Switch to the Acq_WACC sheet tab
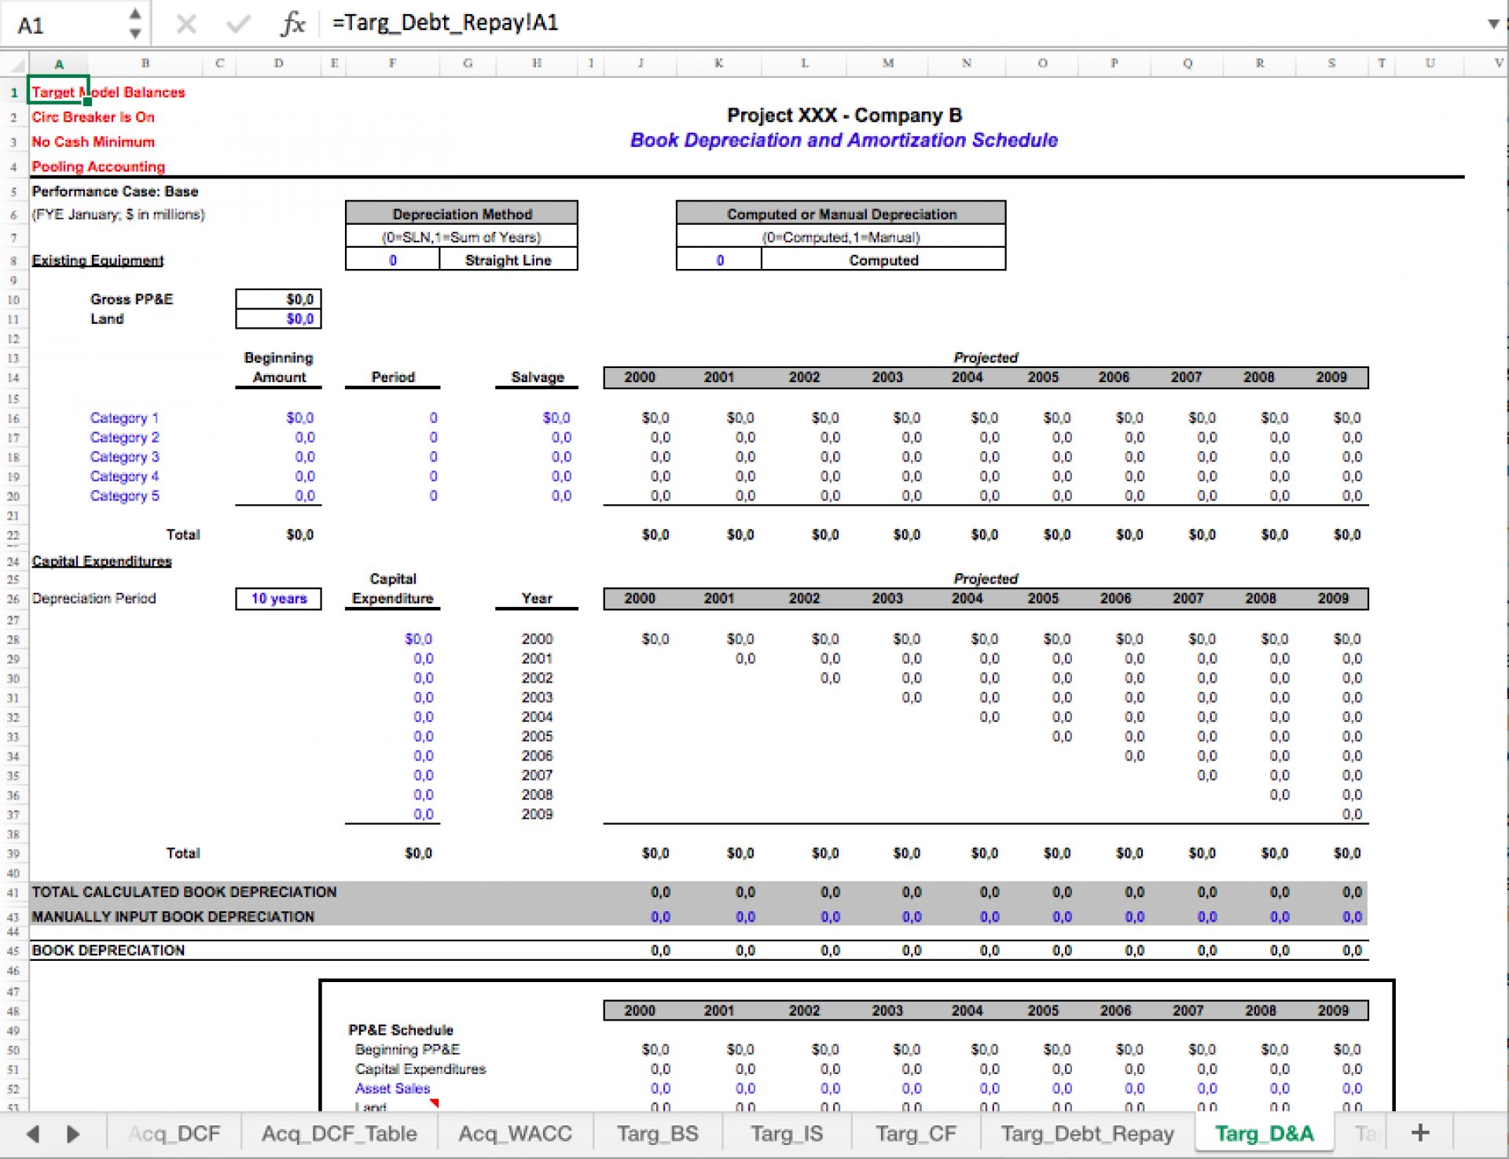This screenshot has height=1159, width=1509. click(x=515, y=1134)
